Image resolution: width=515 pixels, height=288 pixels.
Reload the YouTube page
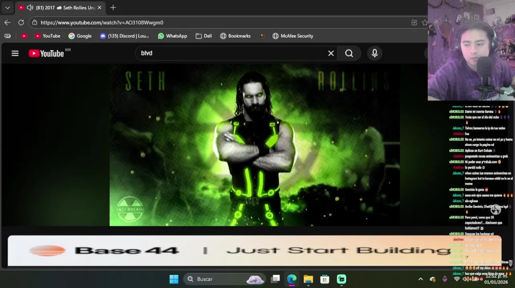[x=21, y=22]
